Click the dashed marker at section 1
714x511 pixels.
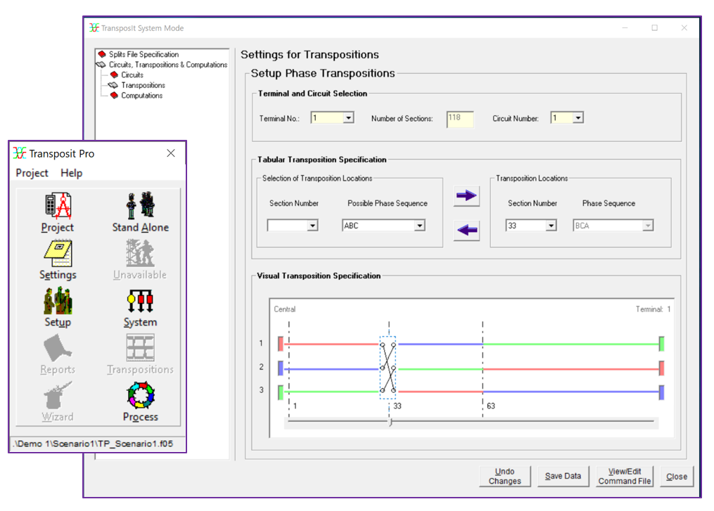click(288, 368)
